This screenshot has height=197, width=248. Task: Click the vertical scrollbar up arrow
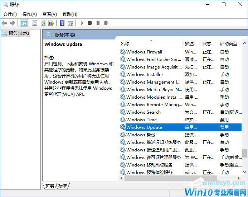(244, 43)
